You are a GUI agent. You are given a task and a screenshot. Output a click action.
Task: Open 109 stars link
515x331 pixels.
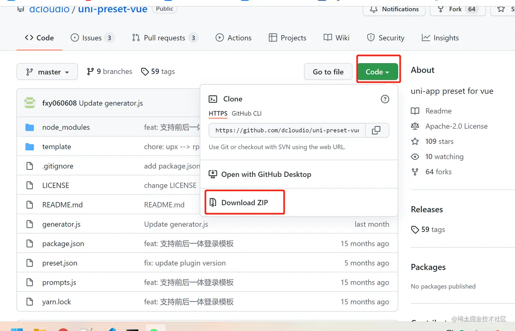pos(439,141)
